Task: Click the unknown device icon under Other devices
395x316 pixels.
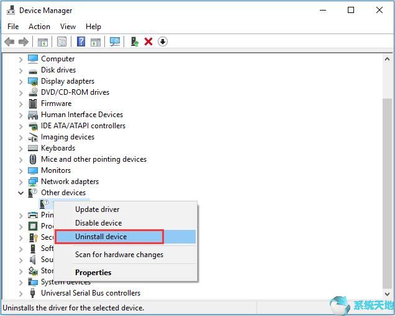Action: (x=44, y=204)
